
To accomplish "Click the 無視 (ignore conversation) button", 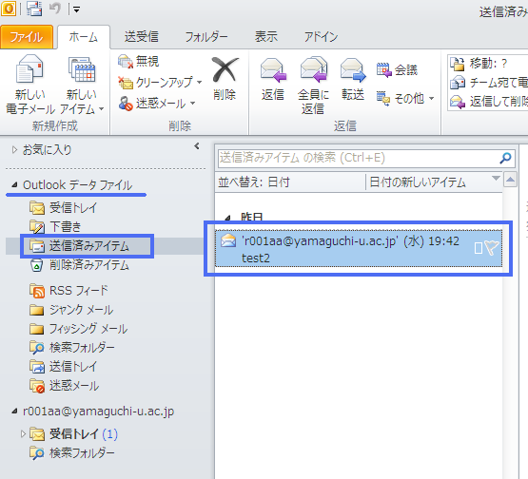I will click(x=138, y=62).
